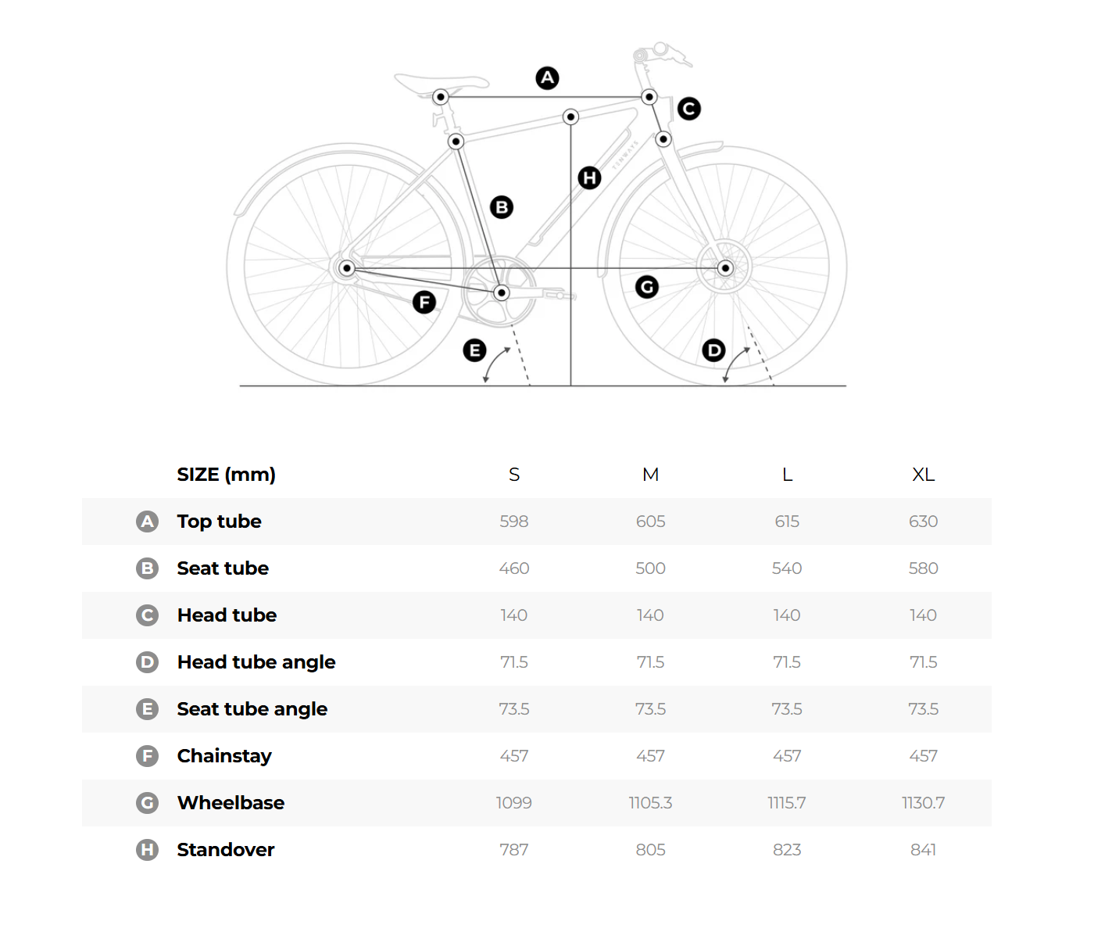
Task: Select the S size column header
Action: [x=514, y=475]
